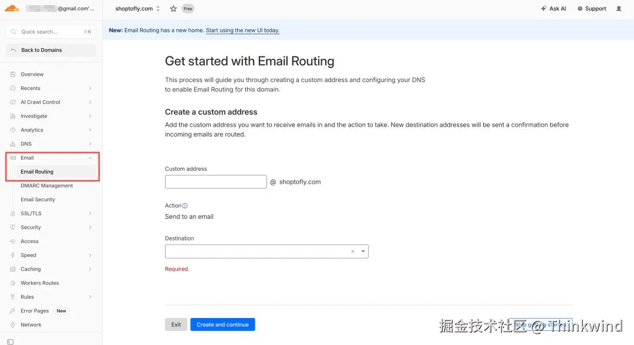
Task: Select Email Routing submenu item
Action: (37, 172)
